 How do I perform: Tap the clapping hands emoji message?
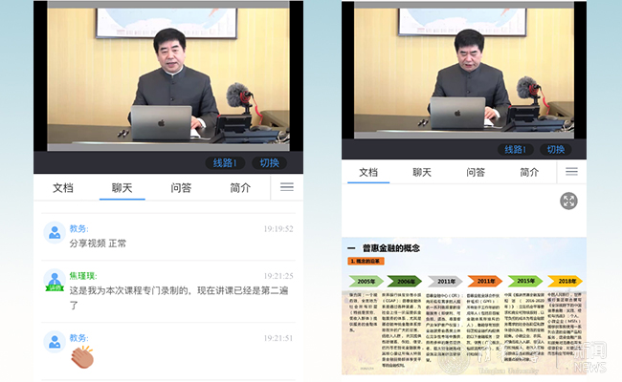point(82,358)
